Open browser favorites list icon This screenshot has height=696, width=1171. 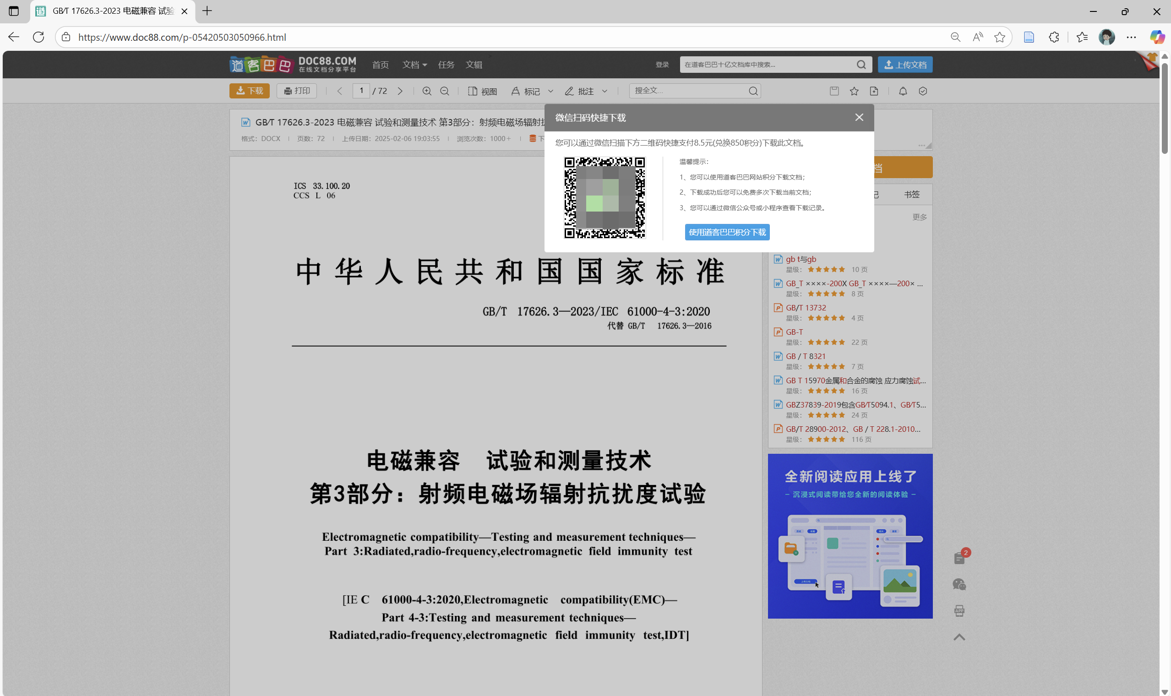tap(1082, 37)
